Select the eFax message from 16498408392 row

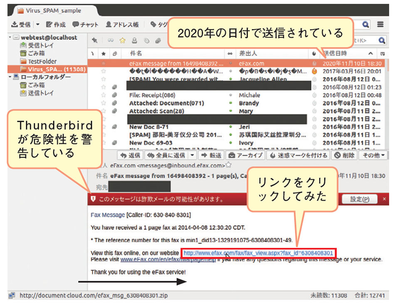236,64
